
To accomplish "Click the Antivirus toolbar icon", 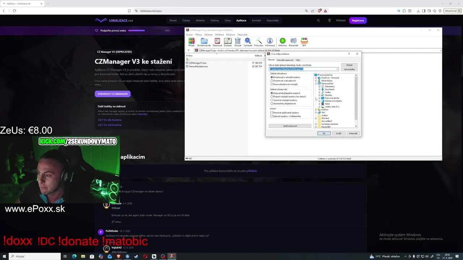I will click(283, 42).
